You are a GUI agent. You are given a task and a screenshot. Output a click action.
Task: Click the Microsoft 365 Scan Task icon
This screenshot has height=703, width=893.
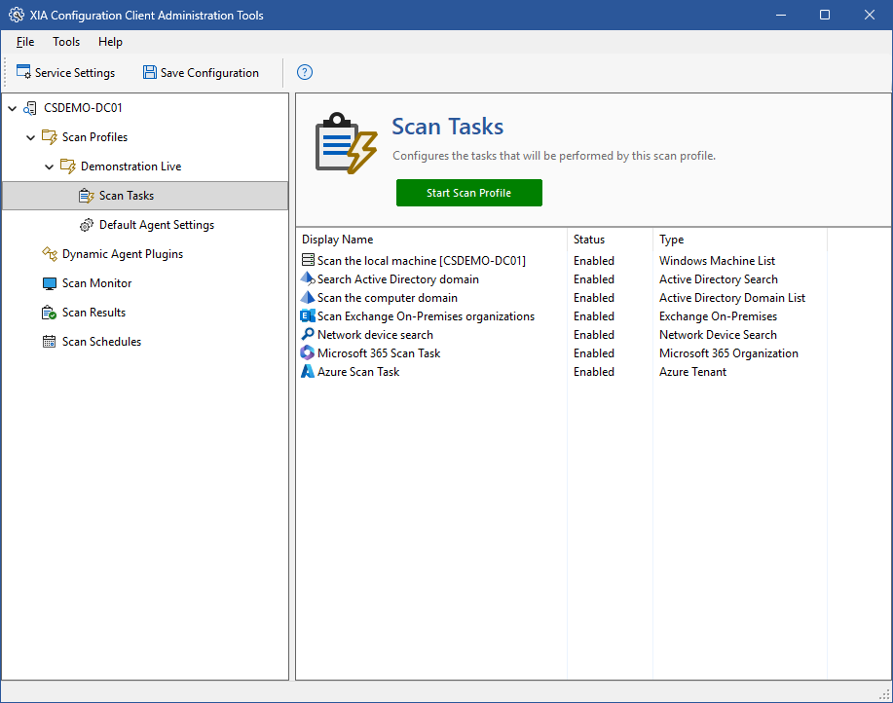[x=308, y=352]
